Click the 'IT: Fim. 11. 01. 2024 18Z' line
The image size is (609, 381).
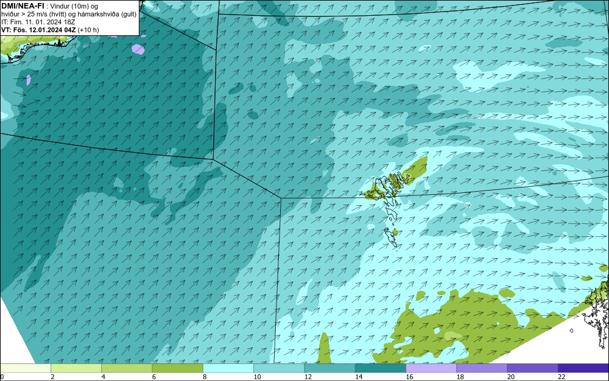click(x=38, y=22)
